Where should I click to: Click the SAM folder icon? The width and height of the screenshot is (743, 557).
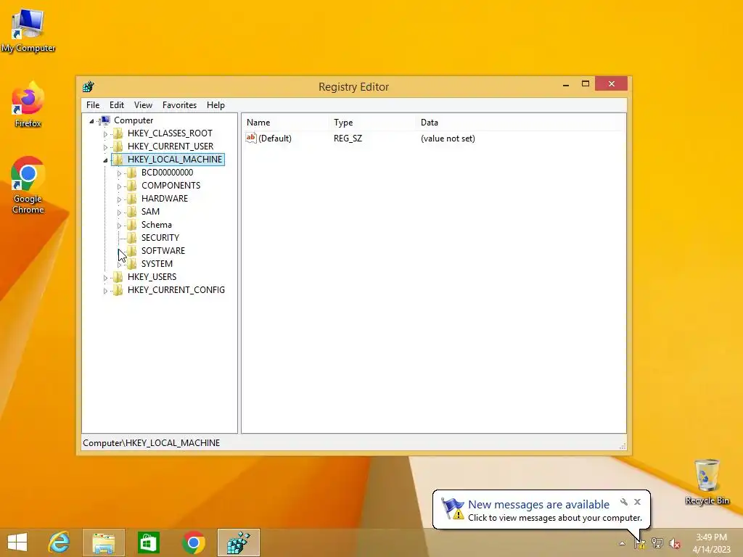tap(132, 211)
